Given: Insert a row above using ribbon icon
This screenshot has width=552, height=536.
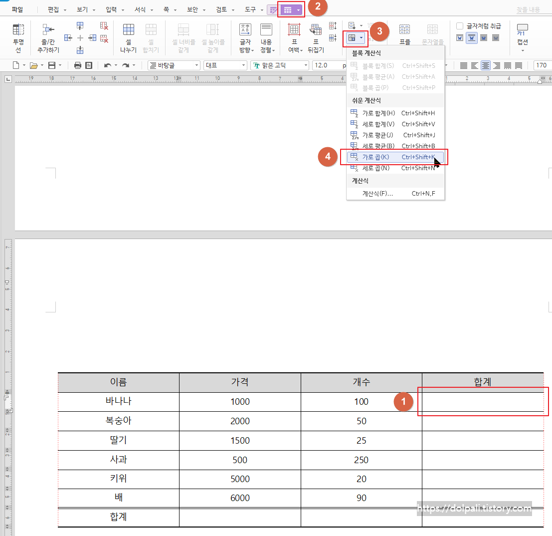Looking at the screenshot, I should (x=80, y=26).
